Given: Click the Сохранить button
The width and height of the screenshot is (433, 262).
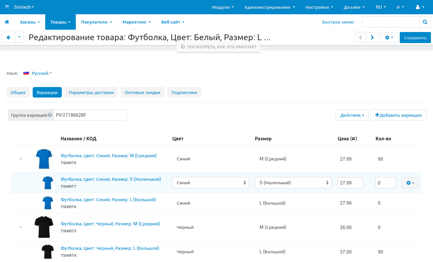Looking at the screenshot, I should [x=415, y=38].
